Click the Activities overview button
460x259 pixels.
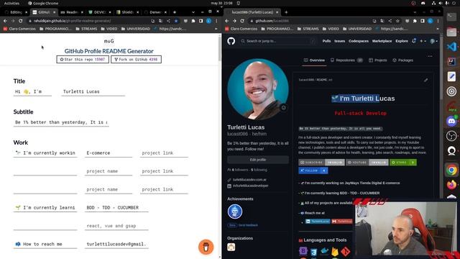point(11,3)
